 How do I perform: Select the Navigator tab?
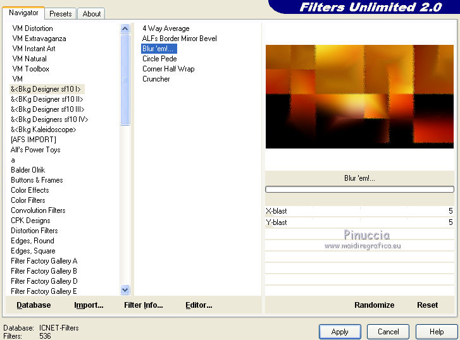pos(23,13)
